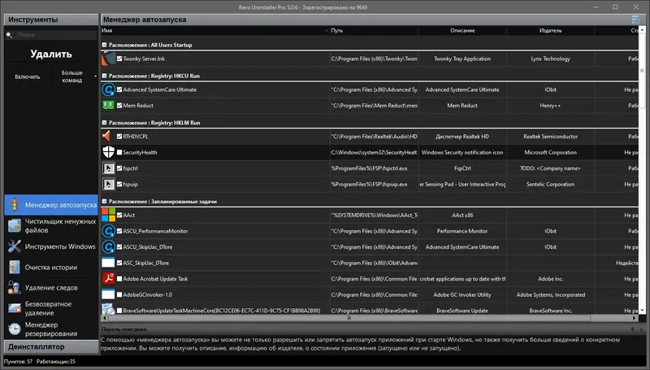Open the Больше команд dropdown arrow
Viewport: 650px width, 370px height.
[x=95, y=76]
